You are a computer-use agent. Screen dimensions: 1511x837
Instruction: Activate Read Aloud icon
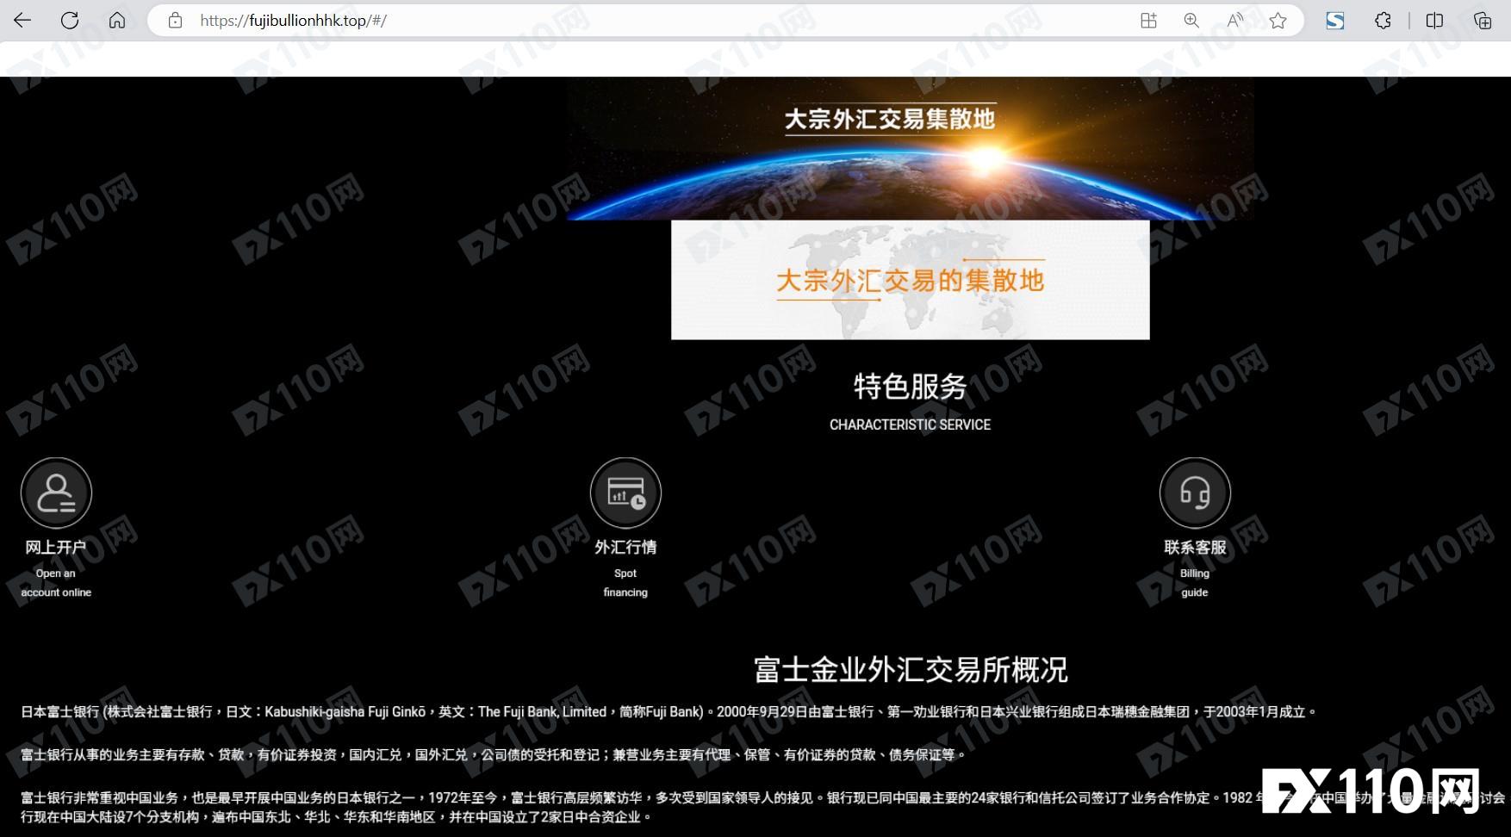coord(1234,21)
